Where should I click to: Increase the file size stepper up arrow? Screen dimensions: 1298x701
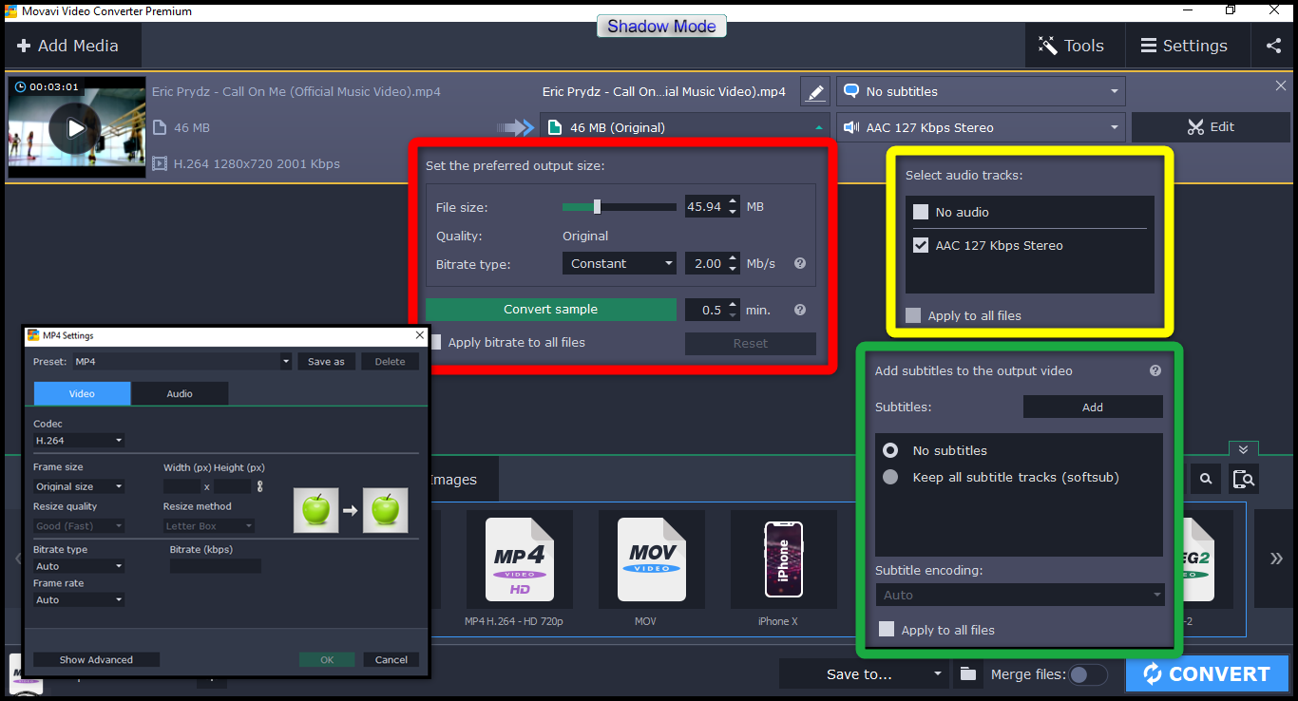click(x=733, y=201)
